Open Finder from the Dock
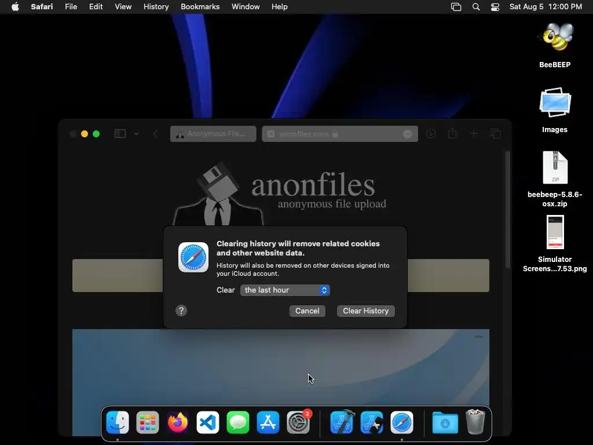 tap(118, 422)
